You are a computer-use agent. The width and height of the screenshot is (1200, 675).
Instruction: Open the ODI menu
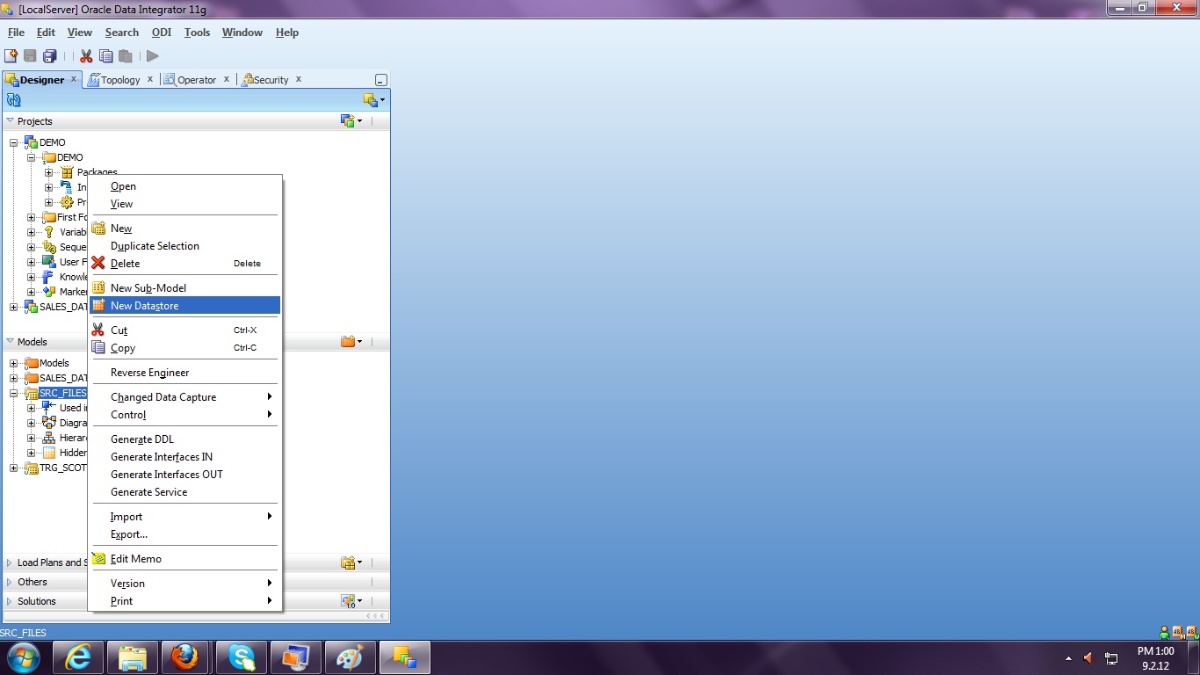[162, 33]
